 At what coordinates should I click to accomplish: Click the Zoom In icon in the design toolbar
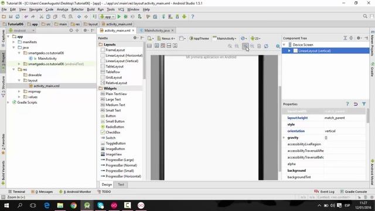click(x=245, y=46)
